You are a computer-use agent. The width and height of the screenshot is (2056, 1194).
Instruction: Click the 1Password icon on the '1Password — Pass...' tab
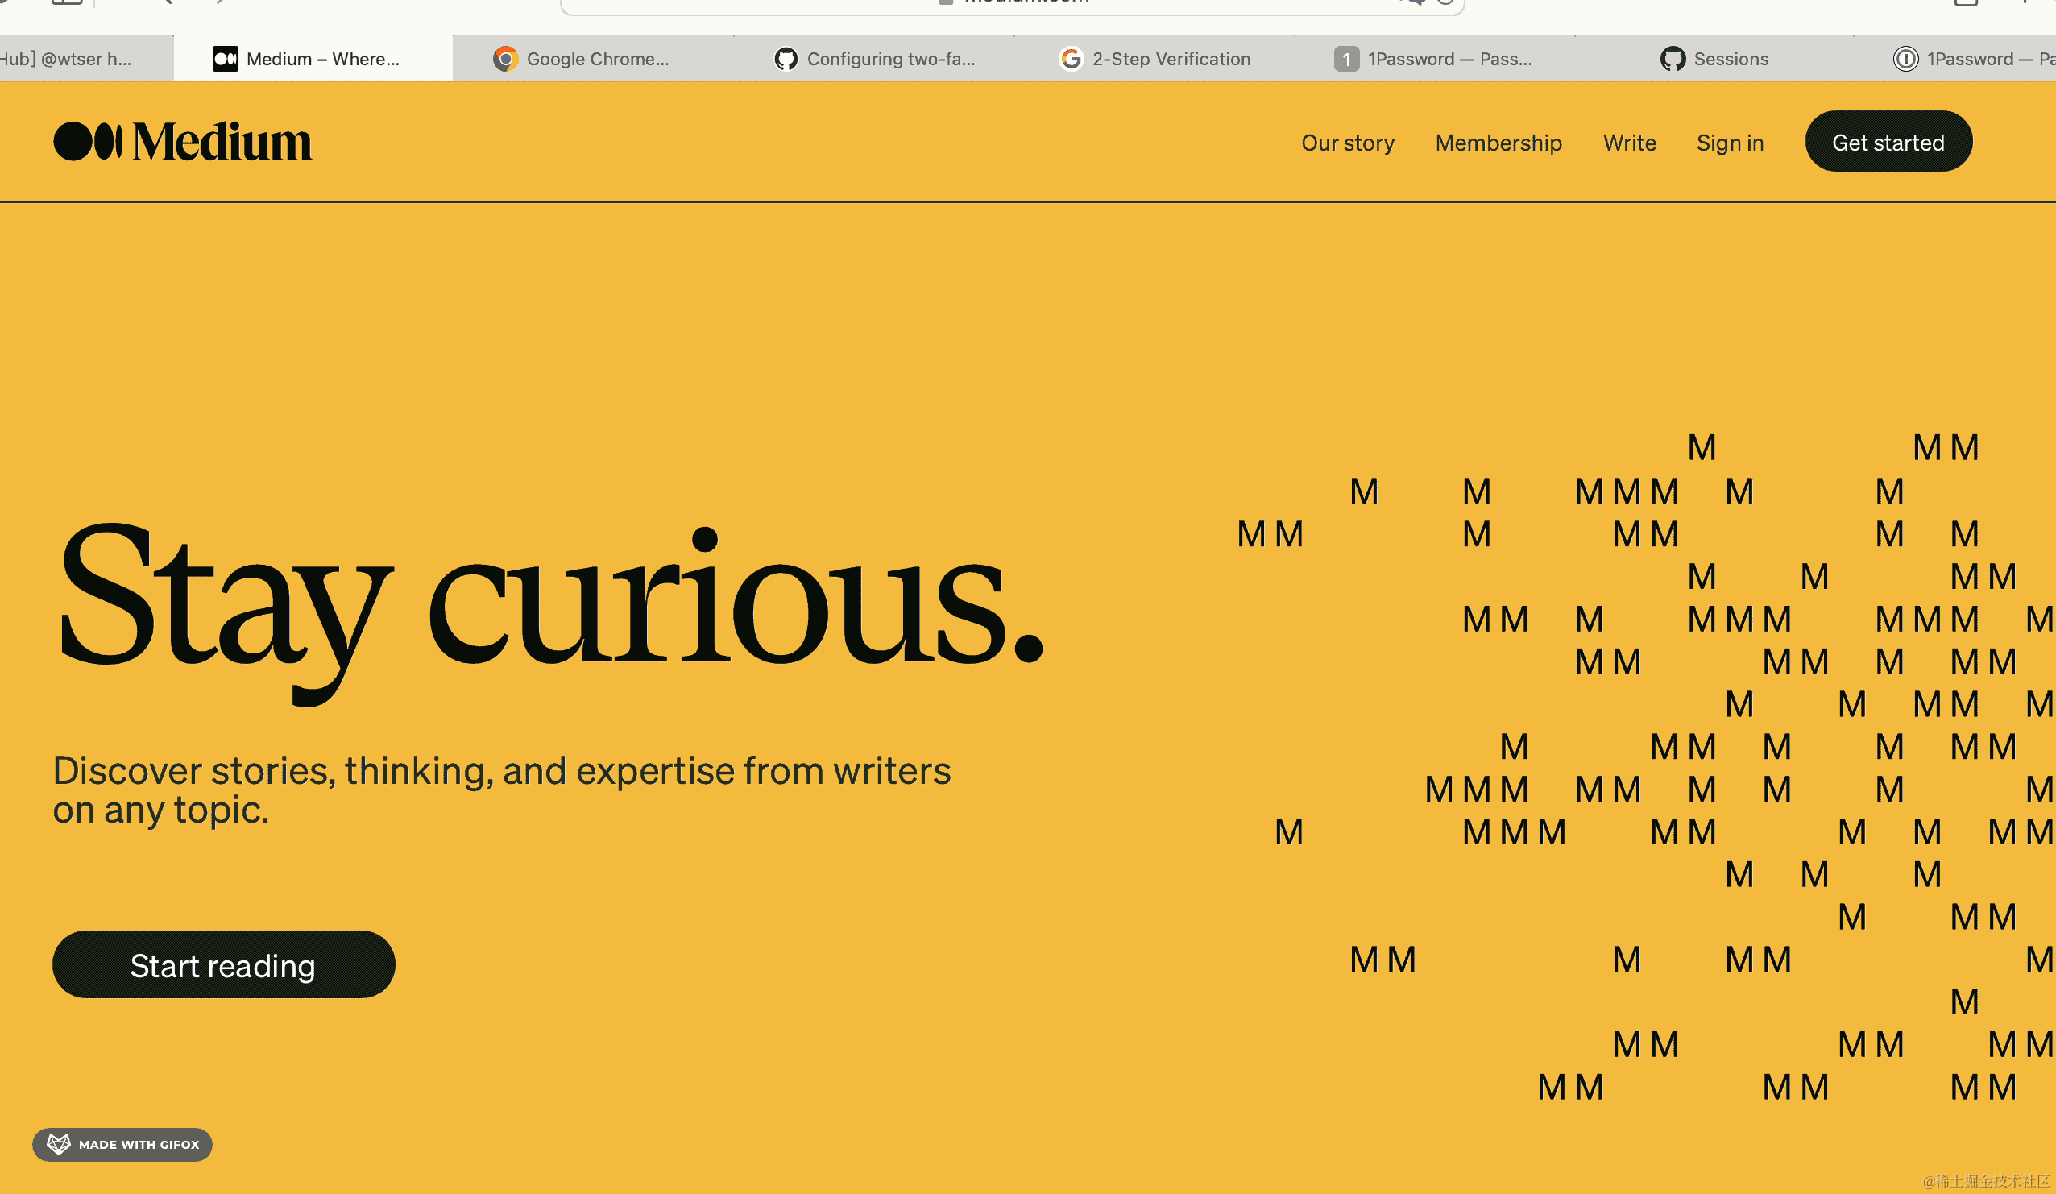point(1346,59)
